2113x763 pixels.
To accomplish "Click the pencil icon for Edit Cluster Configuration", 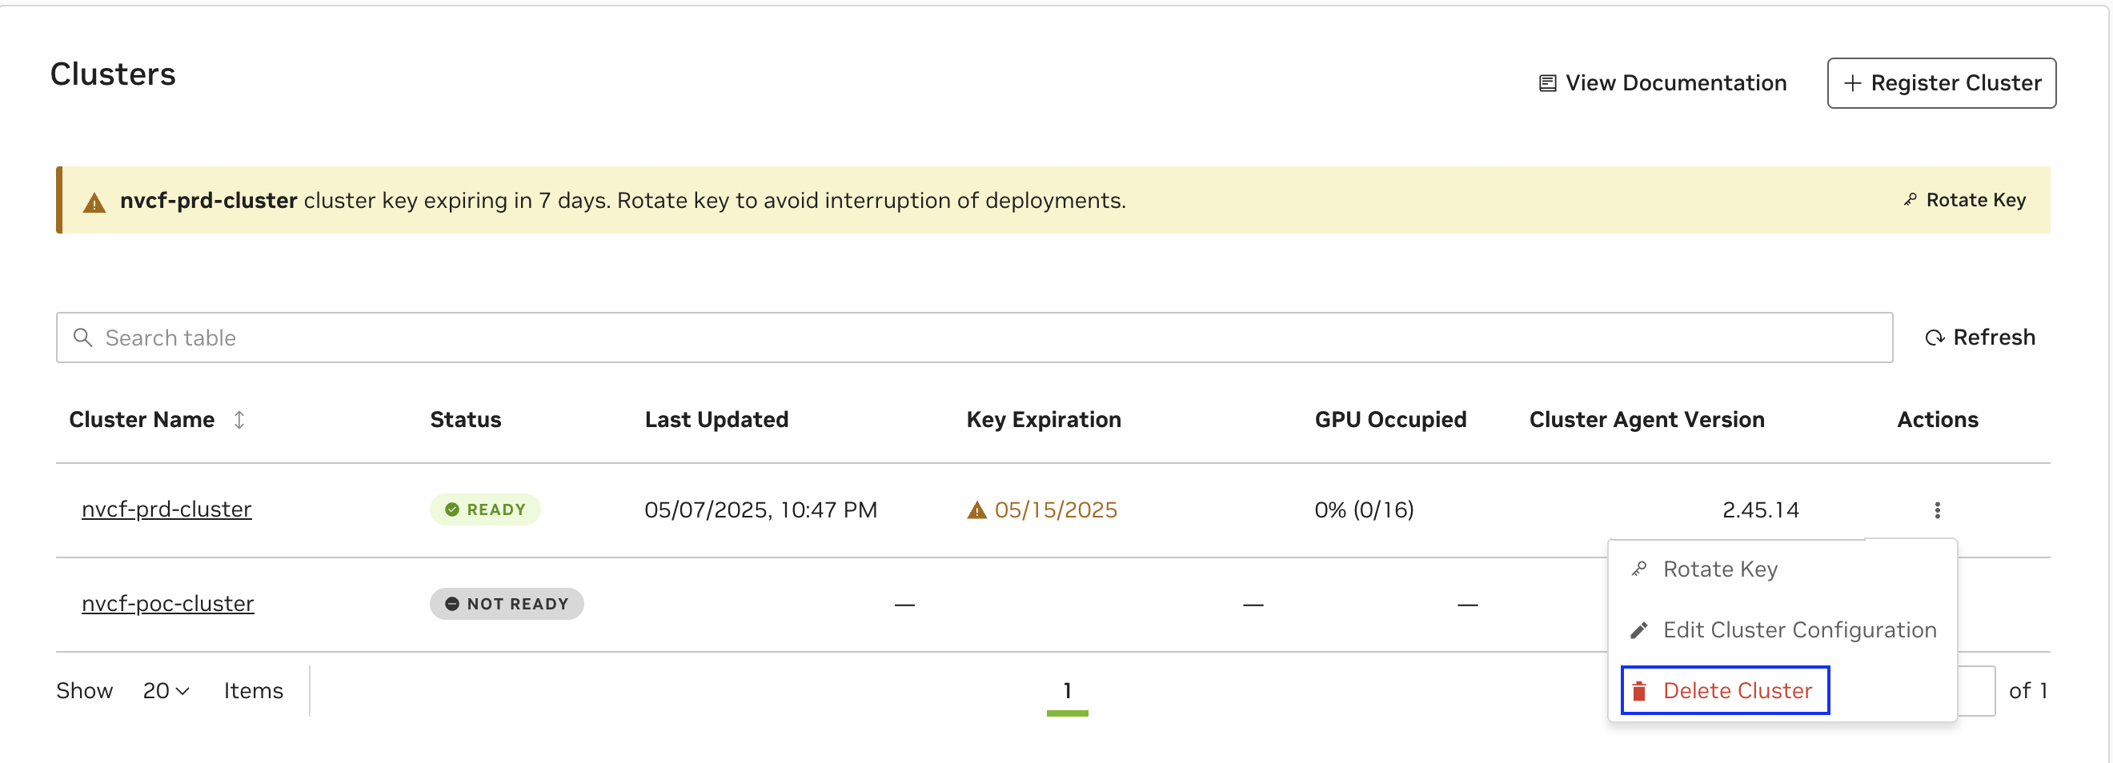I will [1639, 630].
